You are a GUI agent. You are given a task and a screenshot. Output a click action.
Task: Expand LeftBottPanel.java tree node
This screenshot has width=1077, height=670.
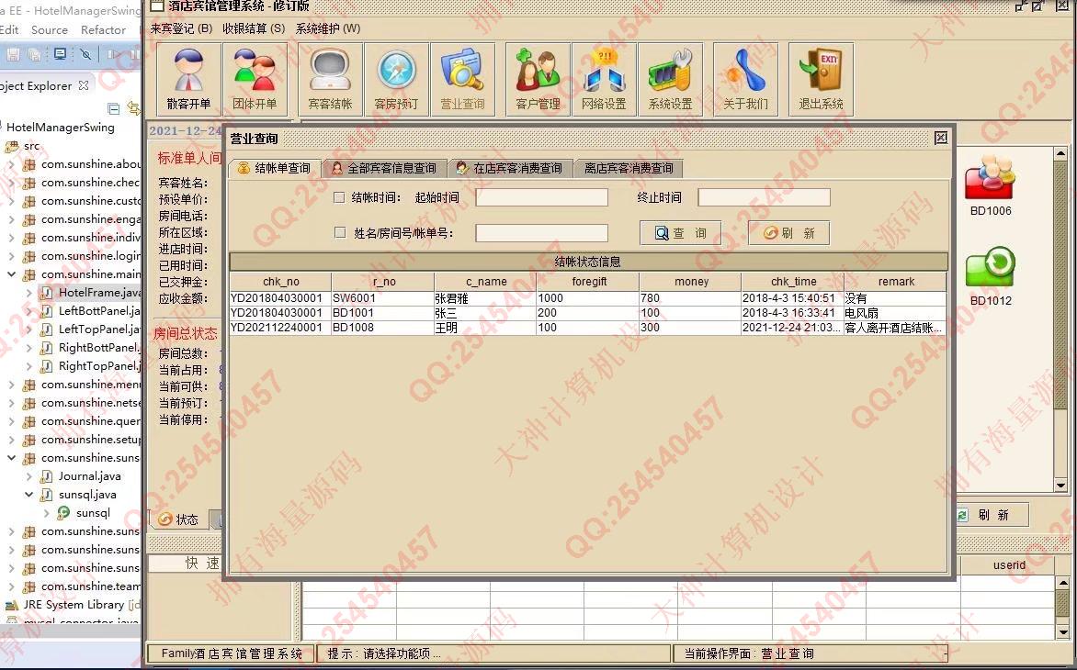tap(28, 311)
